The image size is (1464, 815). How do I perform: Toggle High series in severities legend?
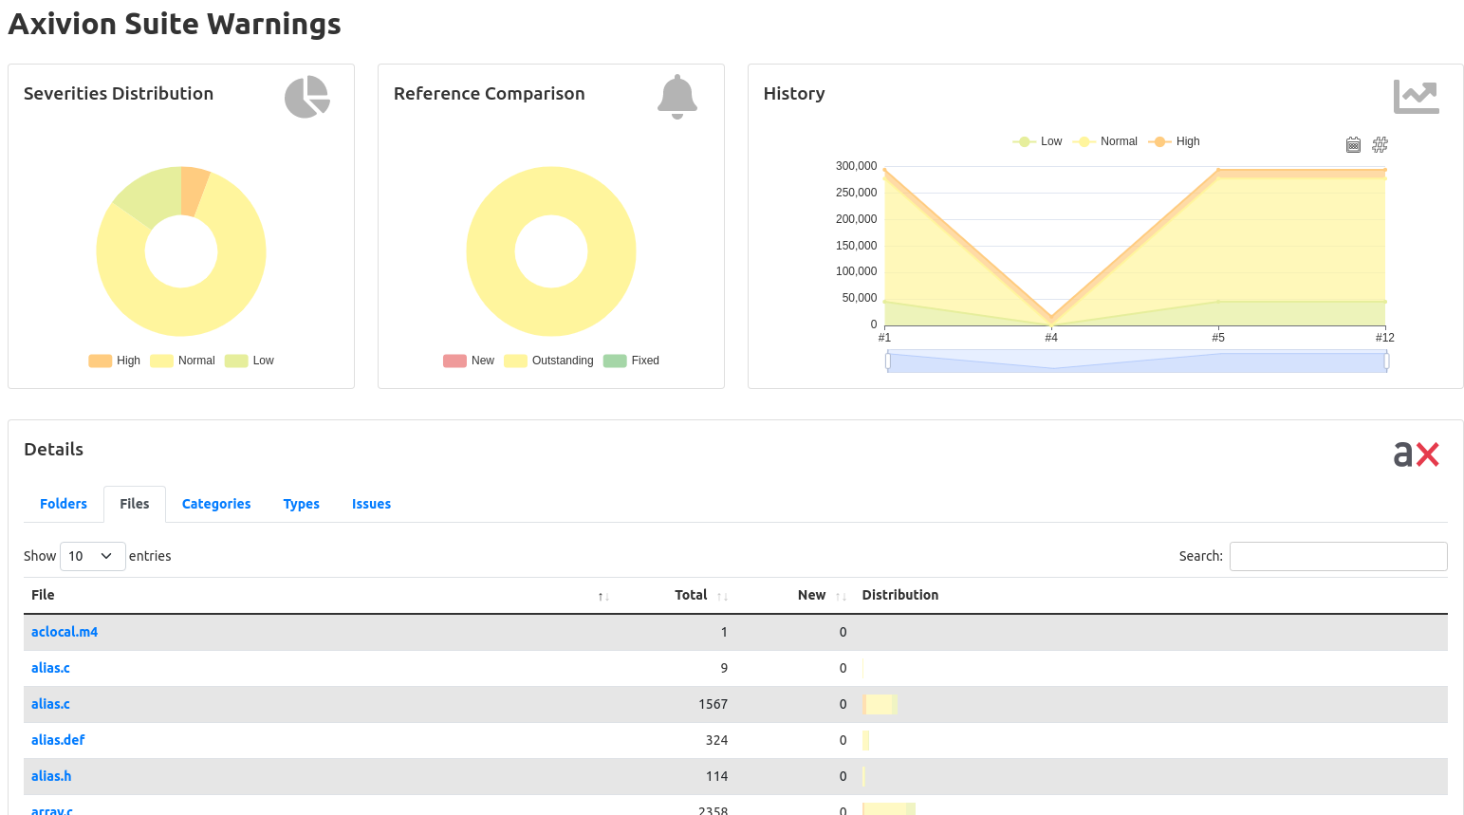114,361
